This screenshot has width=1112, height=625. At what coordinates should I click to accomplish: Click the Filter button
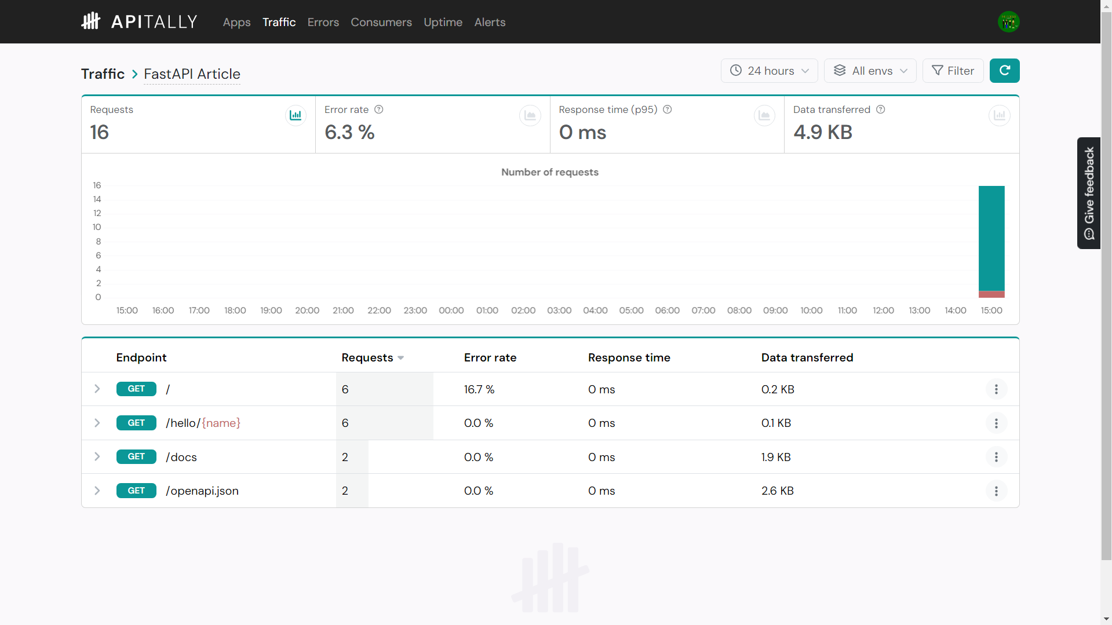pyautogui.click(x=953, y=70)
